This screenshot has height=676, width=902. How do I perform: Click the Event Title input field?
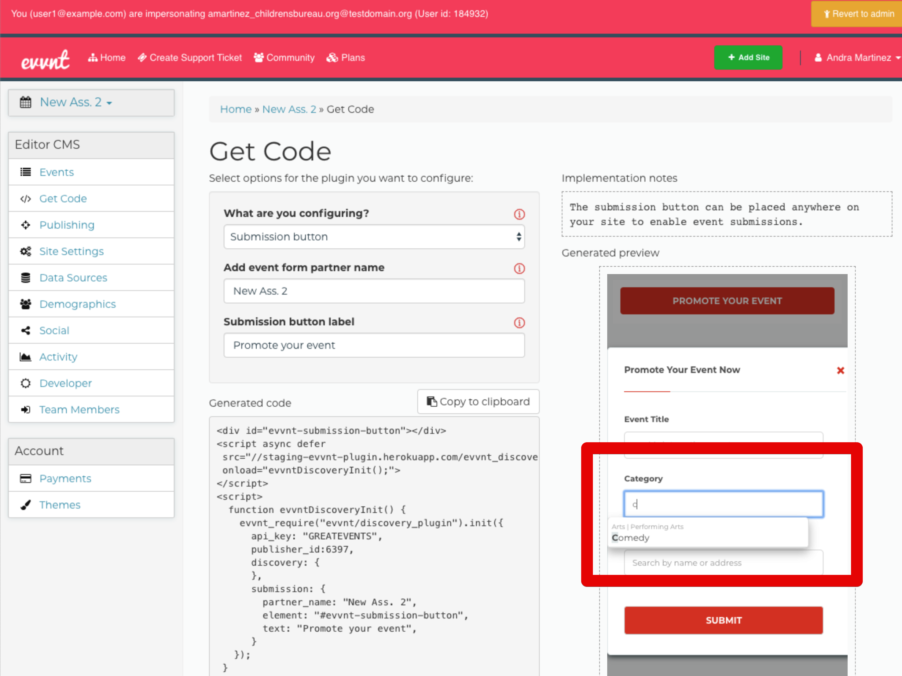pyautogui.click(x=723, y=445)
